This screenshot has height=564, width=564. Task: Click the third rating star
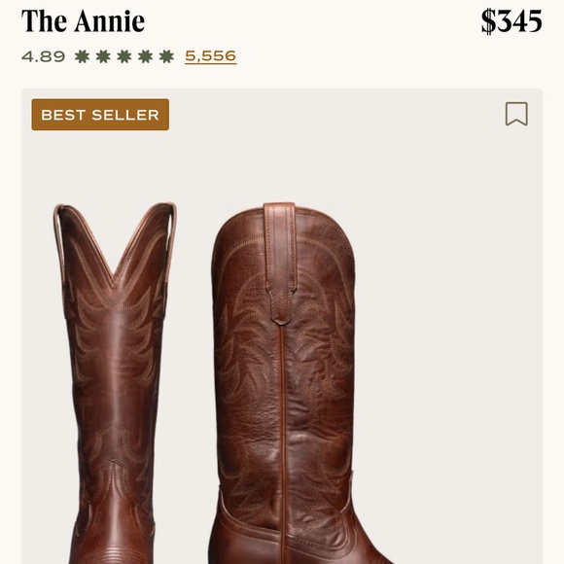(124, 56)
